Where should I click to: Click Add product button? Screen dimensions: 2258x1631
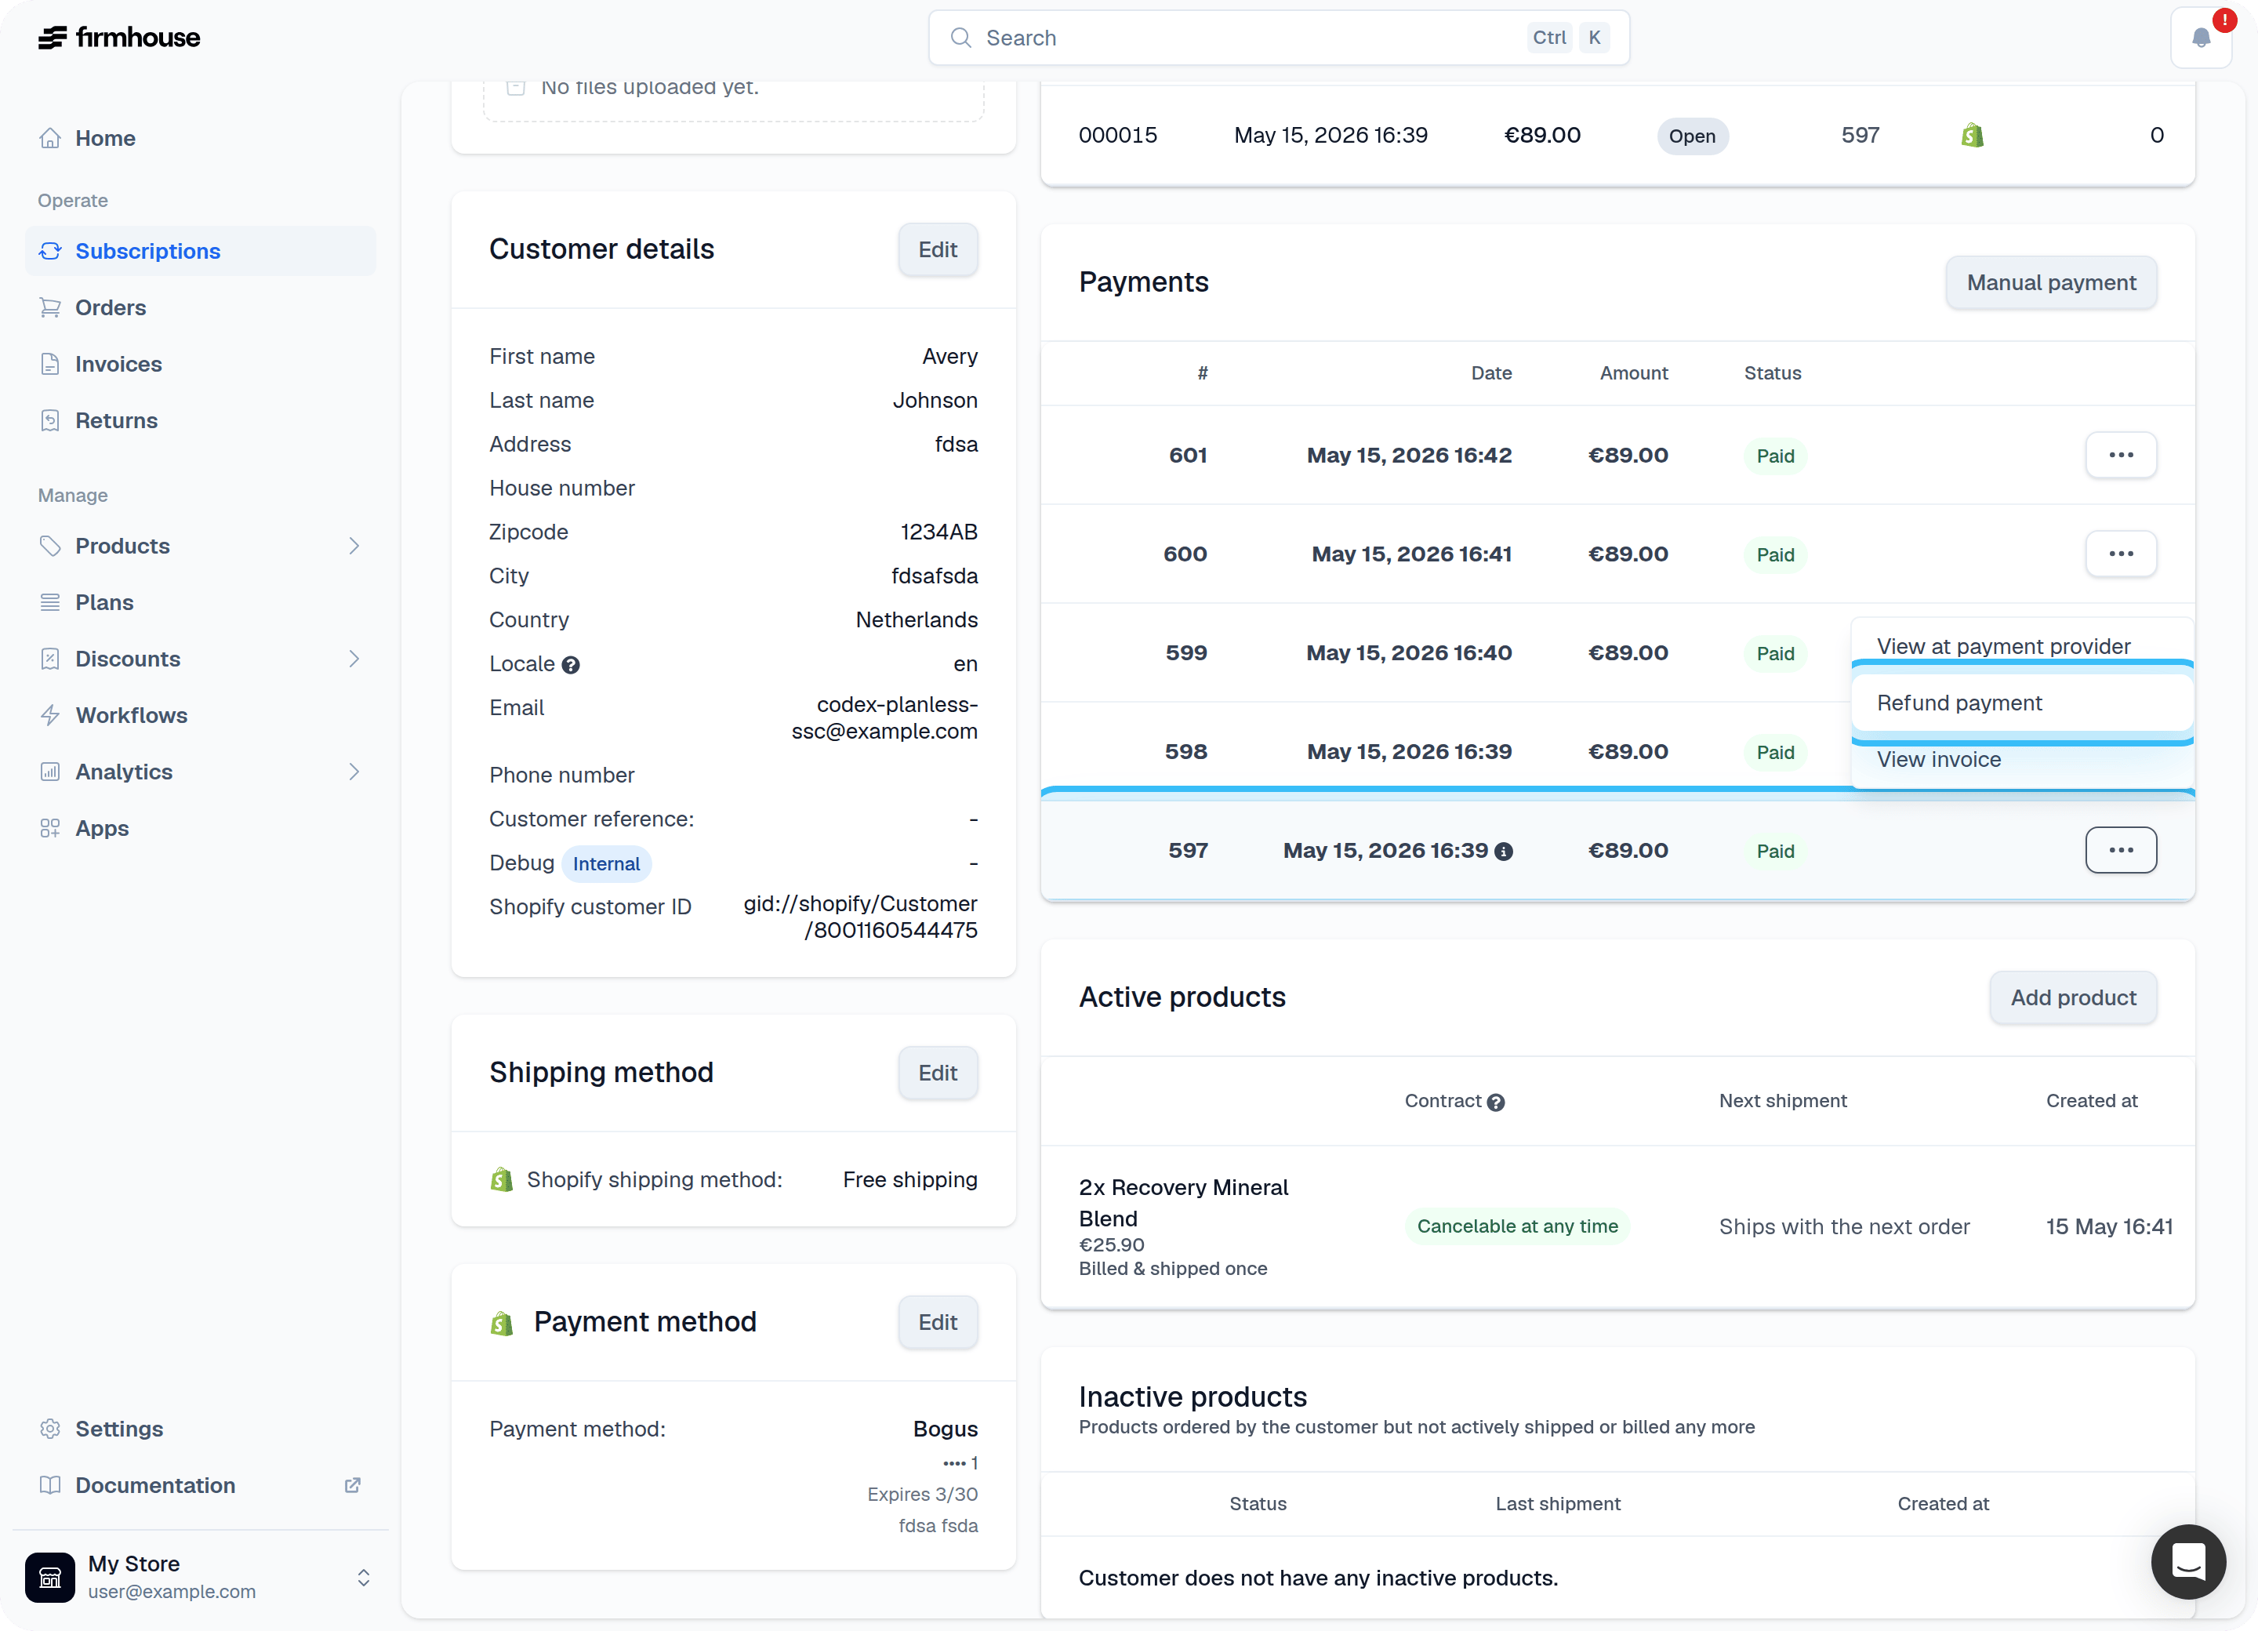(2073, 997)
